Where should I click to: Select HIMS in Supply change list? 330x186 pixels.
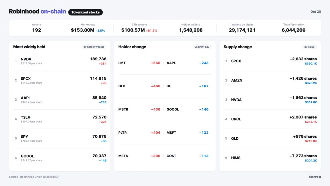pyautogui.click(x=236, y=158)
